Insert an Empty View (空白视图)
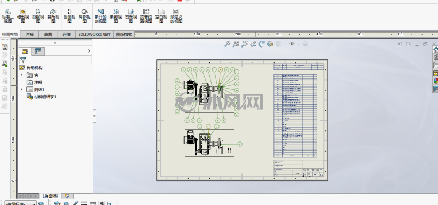Viewport: 438px width, 205px height. [161, 15]
